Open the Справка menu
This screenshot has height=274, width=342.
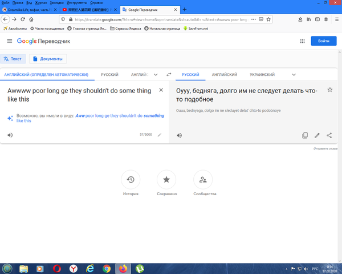(x=96, y=3)
